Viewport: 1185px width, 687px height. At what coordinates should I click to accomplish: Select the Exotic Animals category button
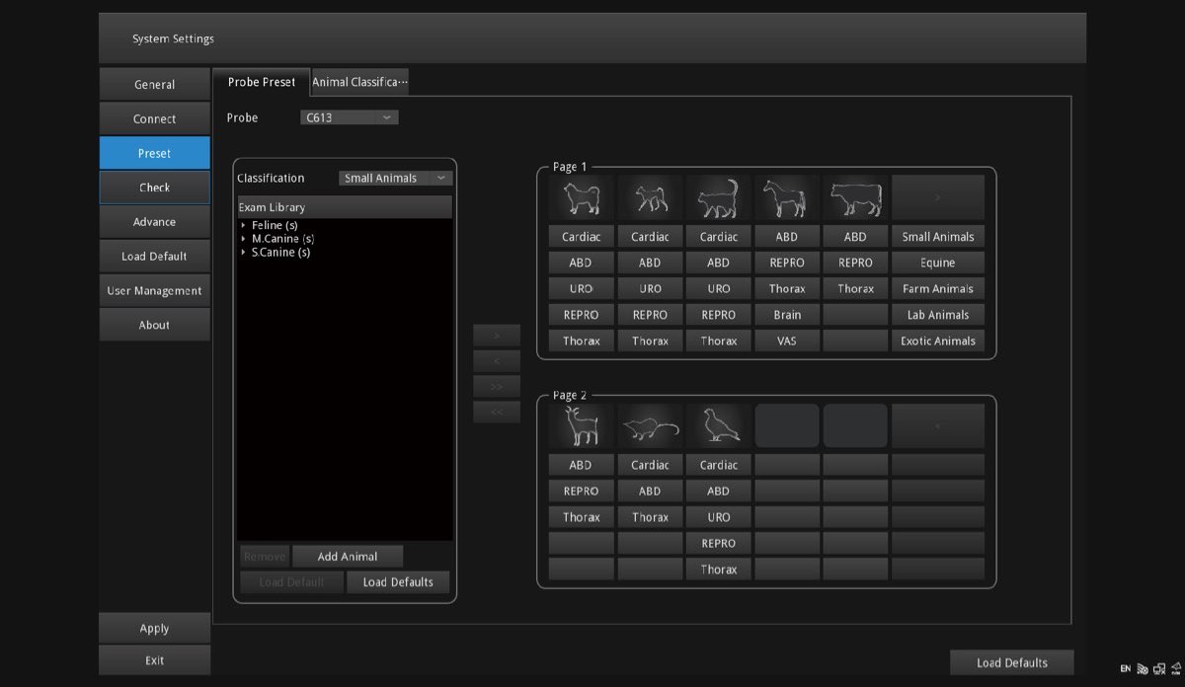click(937, 342)
